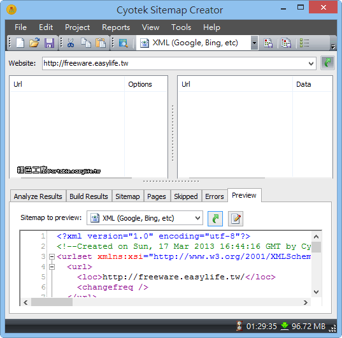The image size is (342, 338).
Task: Click the Analyze website magnifier icon
Action: coord(123,43)
